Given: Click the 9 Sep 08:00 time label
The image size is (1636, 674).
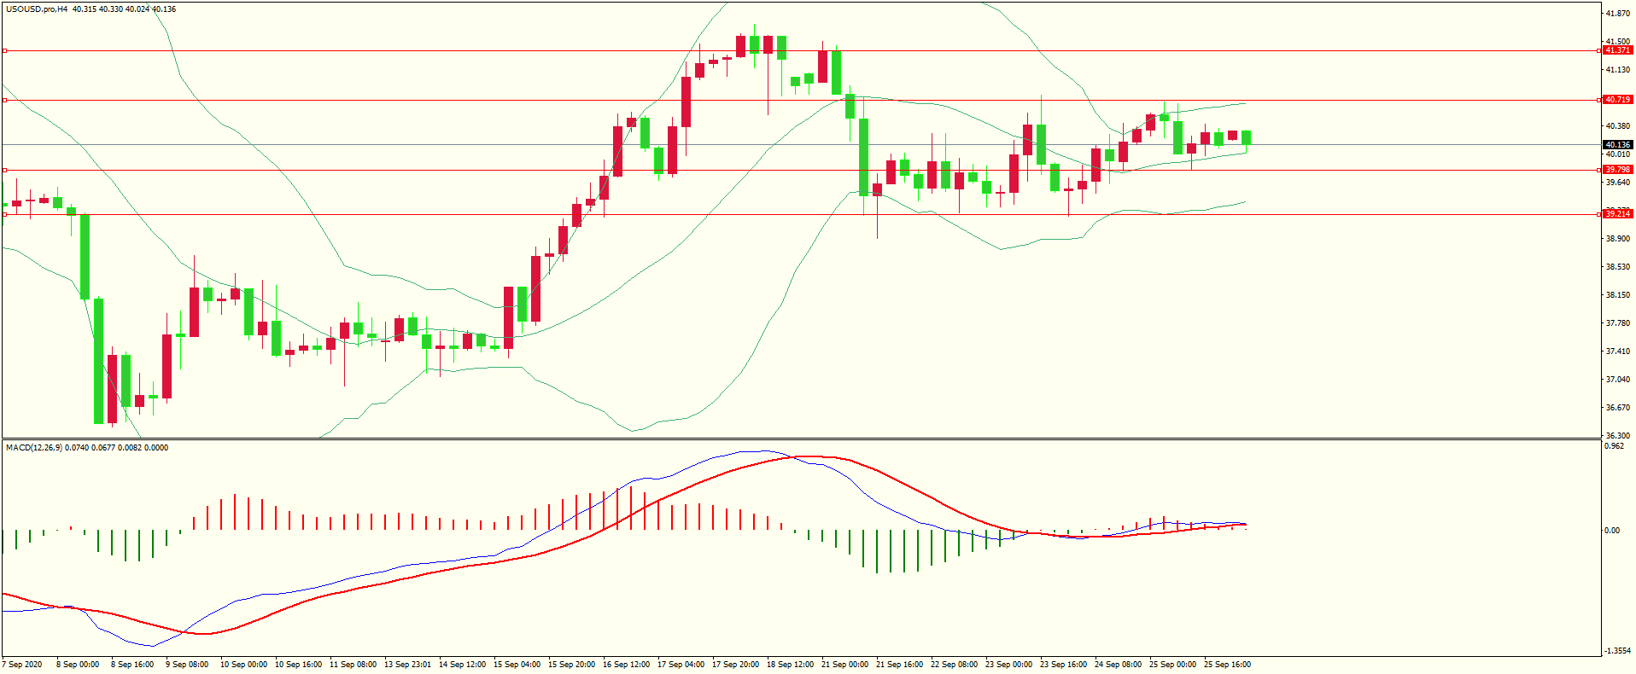Looking at the screenshot, I should point(187,665).
